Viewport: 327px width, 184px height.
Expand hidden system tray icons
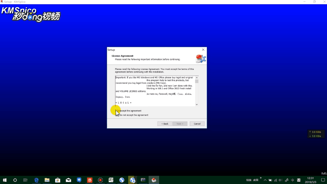point(265,180)
